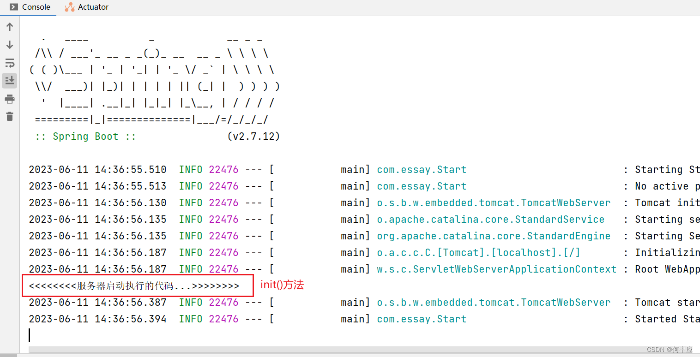Click logger w.s.c.ServletWebServerApplicationContext
This screenshot has height=357, width=700.
click(x=497, y=269)
